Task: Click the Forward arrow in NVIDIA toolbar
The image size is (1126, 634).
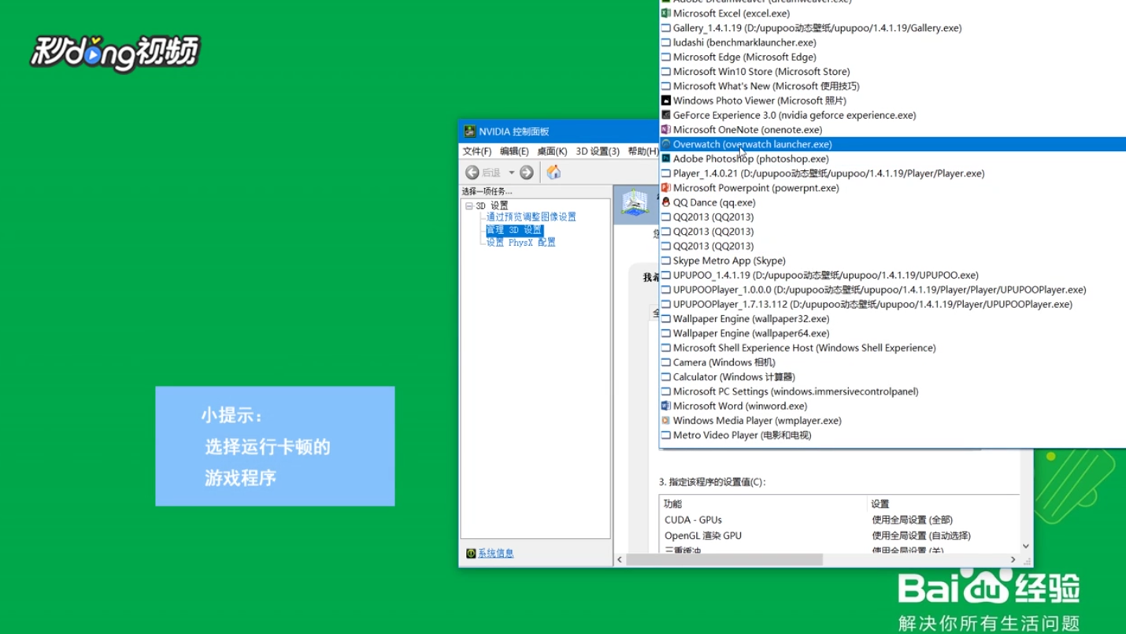Action: click(527, 172)
